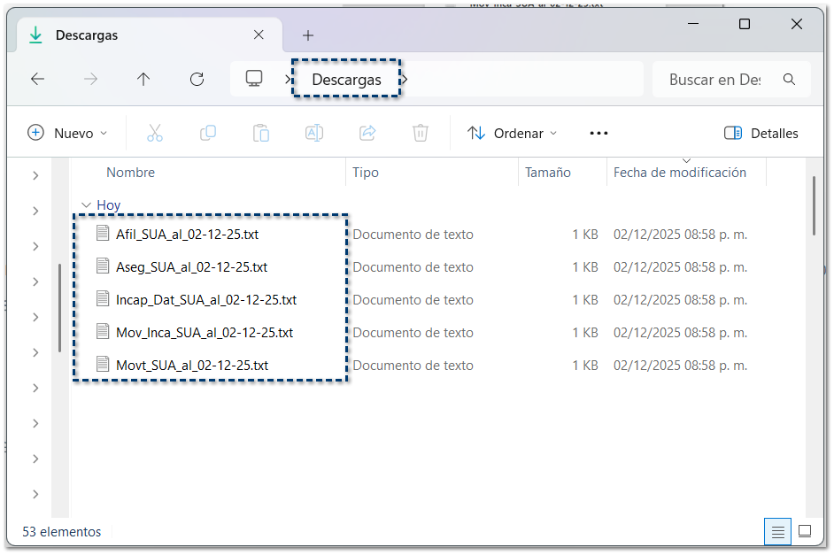Screen dimensions: 834x555
Task: Click the navigation pane scrollbar
Action: (59, 308)
